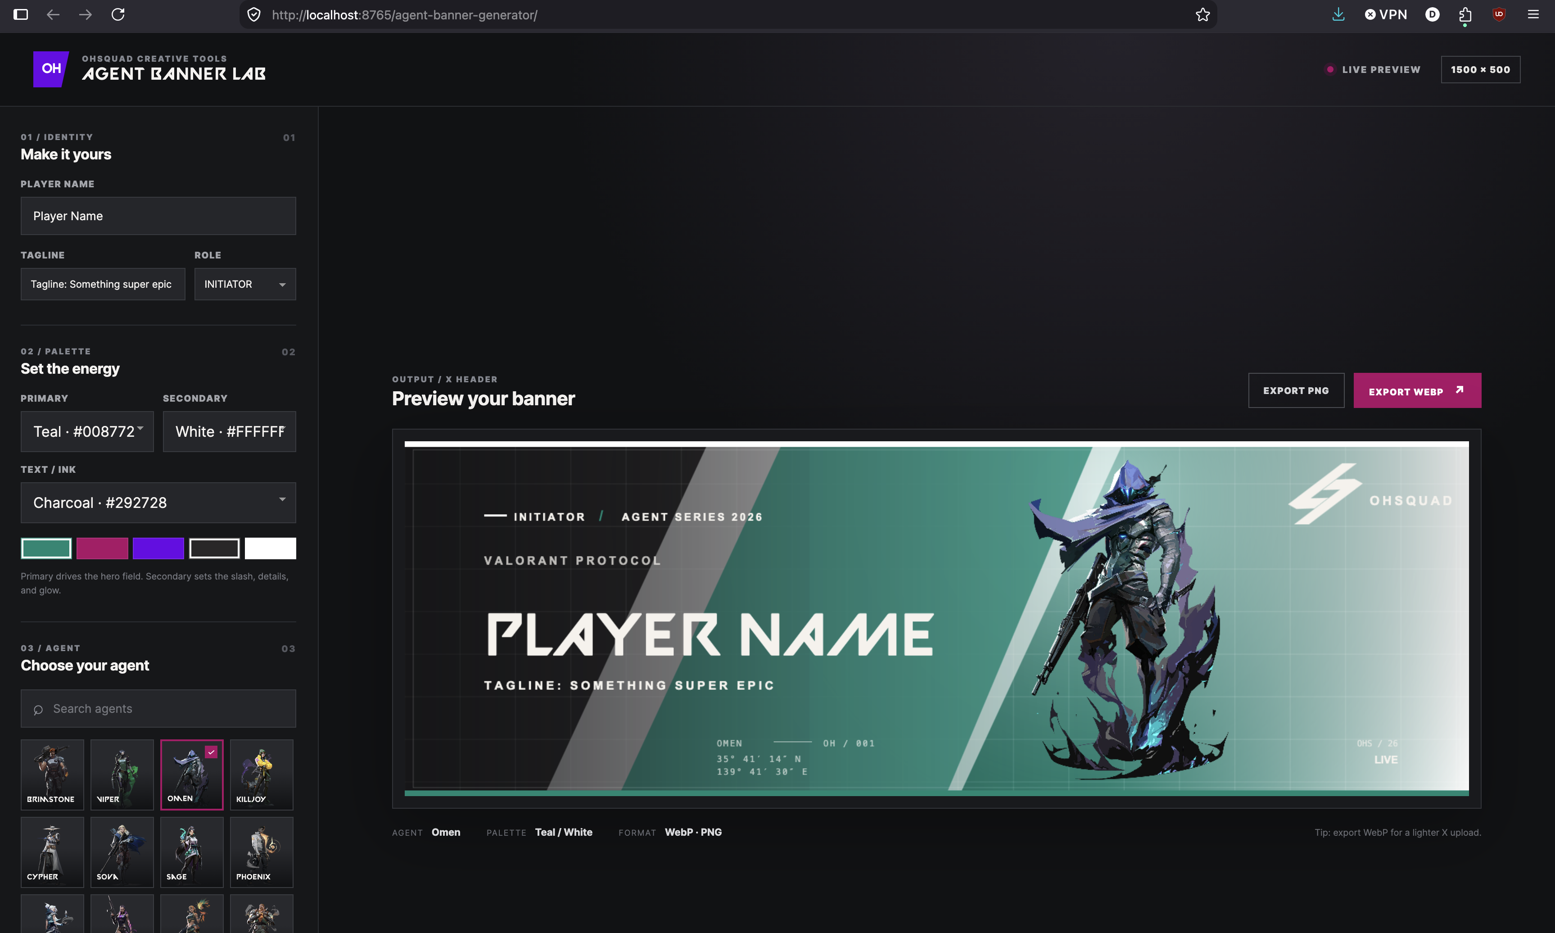Select the Sova agent card
The image size is (1555, 933).
pos(122,852)
